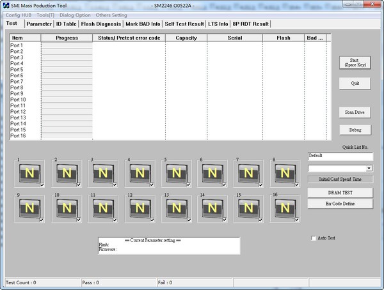Click the Serial column header

pos(235,38)
